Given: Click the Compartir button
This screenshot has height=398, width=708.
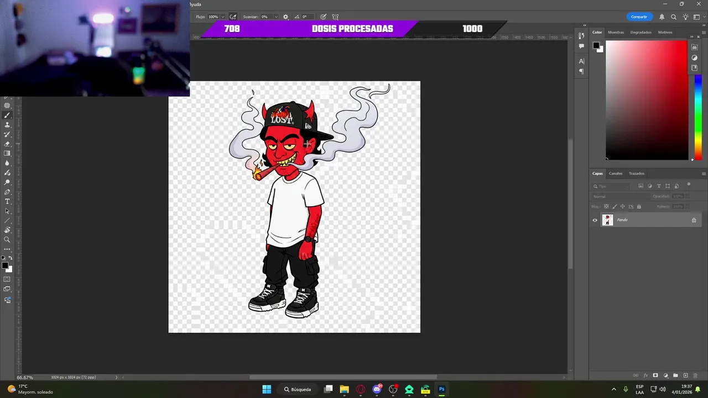Looking at the screenshot, I should [x=639, y=17].
